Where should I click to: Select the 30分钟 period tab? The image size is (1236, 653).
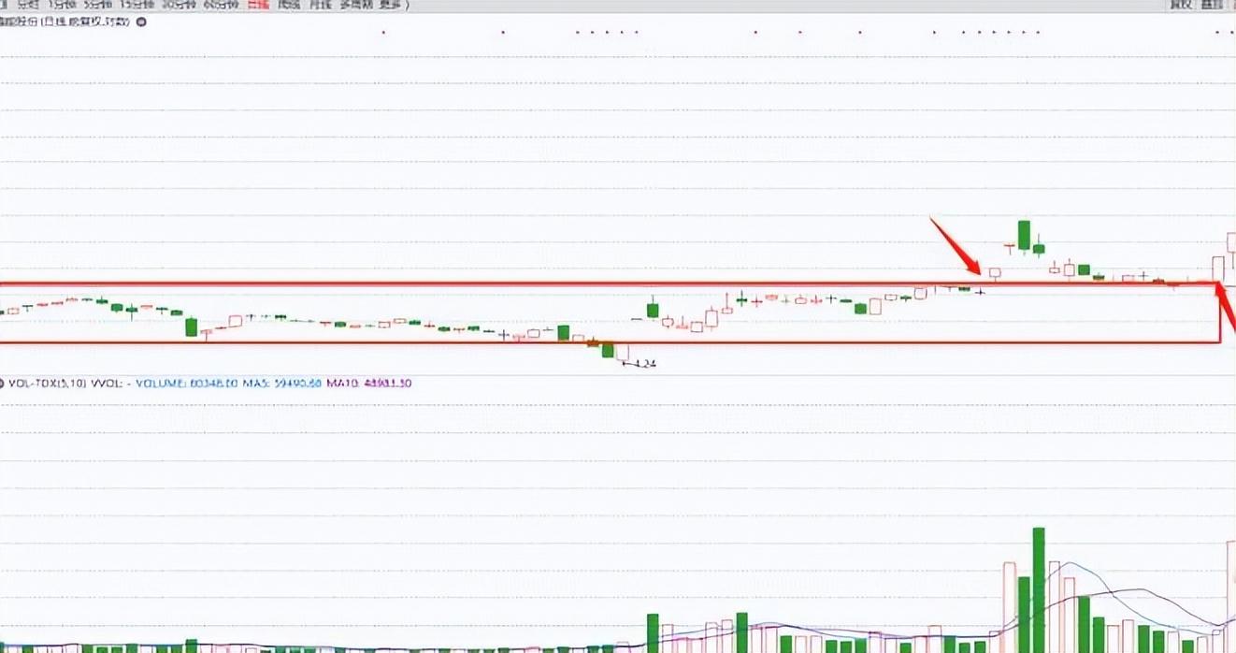[x=177, y=5]
